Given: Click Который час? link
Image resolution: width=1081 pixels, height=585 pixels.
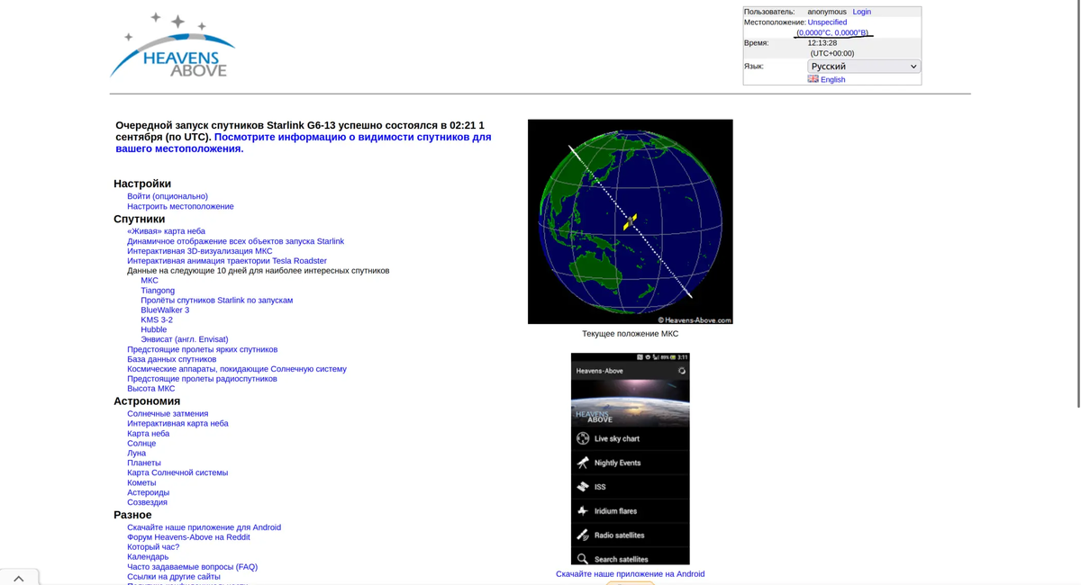Looking at the screenshot, I should pos(153,547).
